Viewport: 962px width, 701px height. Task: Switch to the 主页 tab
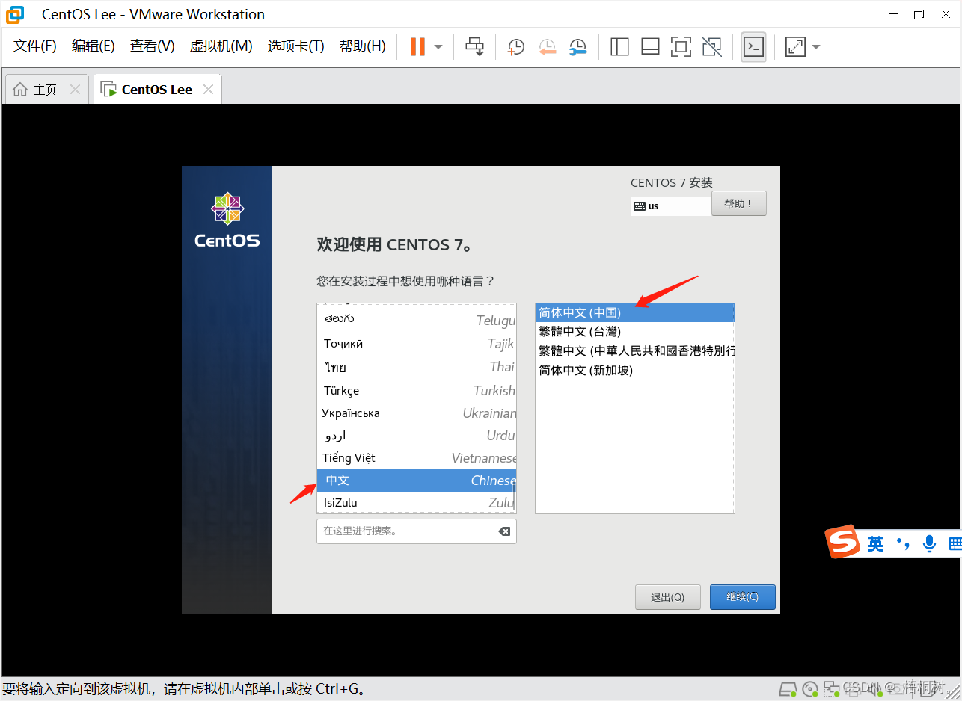click(43, 88)
